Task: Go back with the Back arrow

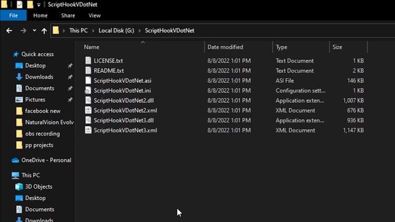Action: coord(9,31)
